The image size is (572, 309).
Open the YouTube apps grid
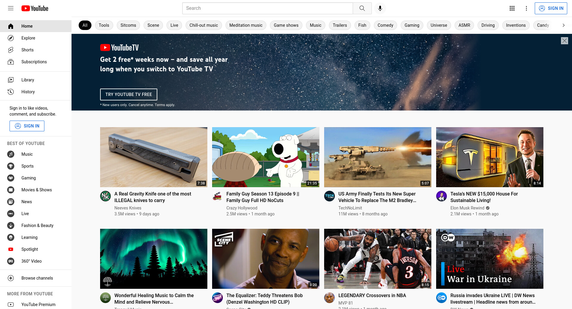(512, 8)
